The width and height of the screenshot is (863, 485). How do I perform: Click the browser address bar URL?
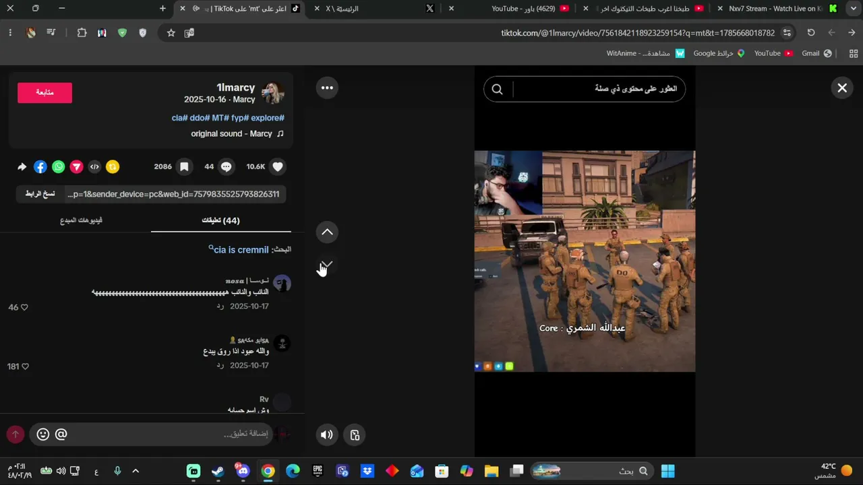pos(638,33)
